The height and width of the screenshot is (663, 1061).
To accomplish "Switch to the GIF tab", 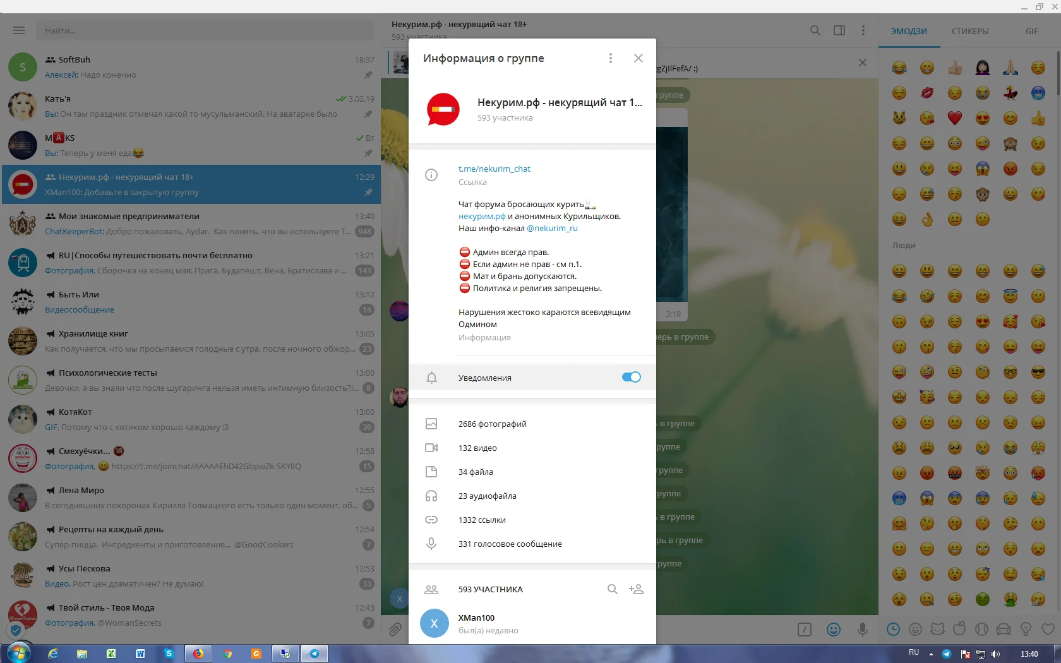I will coord(1031,31).
